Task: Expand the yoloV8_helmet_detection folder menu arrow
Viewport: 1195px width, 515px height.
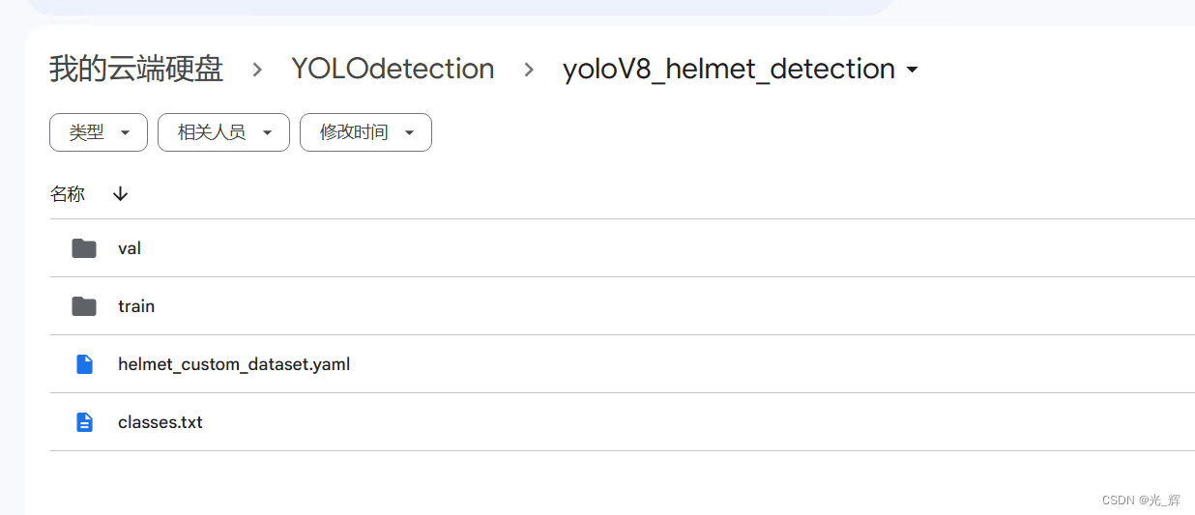Action: tap(912, 70)
